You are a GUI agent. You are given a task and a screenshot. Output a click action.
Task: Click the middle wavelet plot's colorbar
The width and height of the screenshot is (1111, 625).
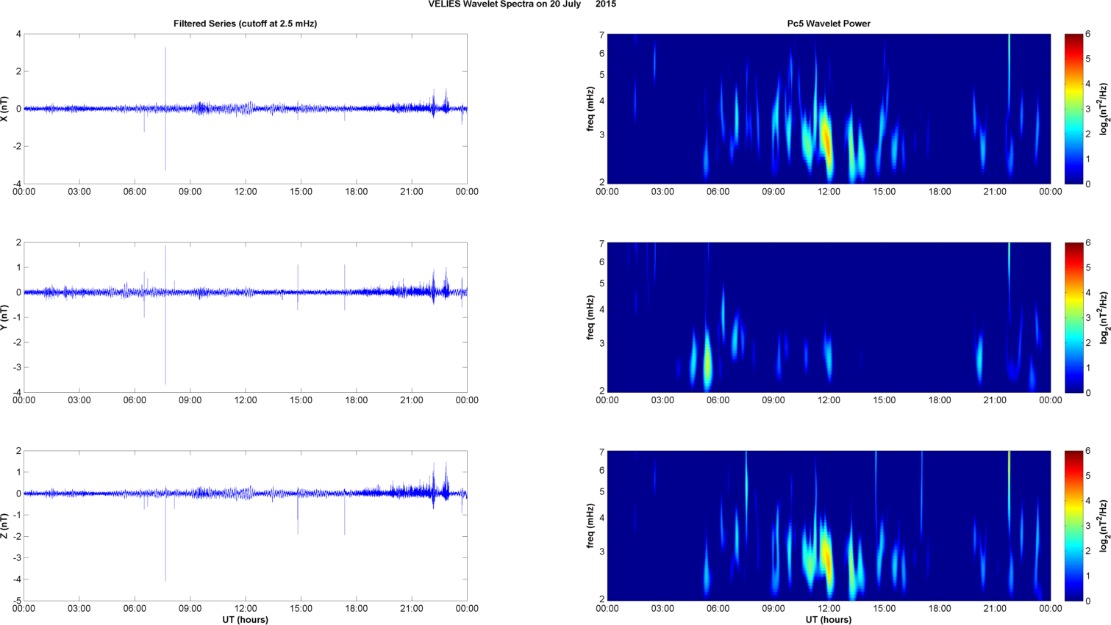click(1074, 317)
